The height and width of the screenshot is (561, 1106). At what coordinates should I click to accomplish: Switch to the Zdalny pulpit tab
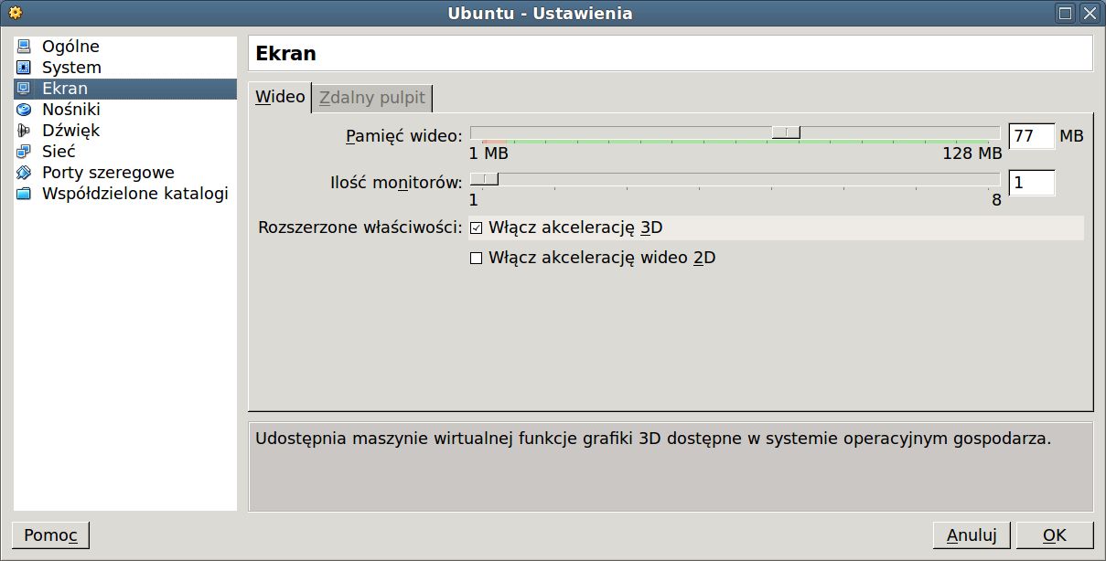pos(372,98)
